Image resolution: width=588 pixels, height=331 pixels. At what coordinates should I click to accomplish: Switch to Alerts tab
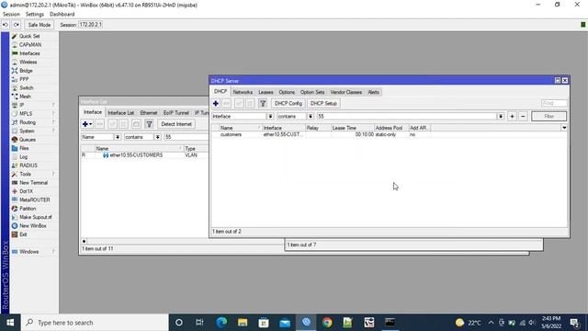[373, 92]
